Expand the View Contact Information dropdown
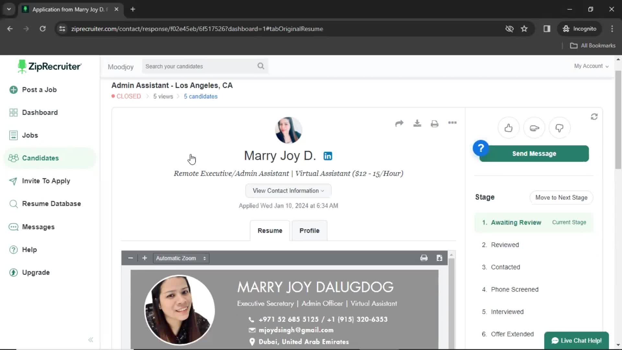The height and width of the screenshot is (350, 622). (289, 191)
